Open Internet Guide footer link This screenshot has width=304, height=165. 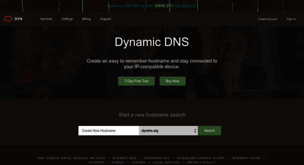pos(246,158)
